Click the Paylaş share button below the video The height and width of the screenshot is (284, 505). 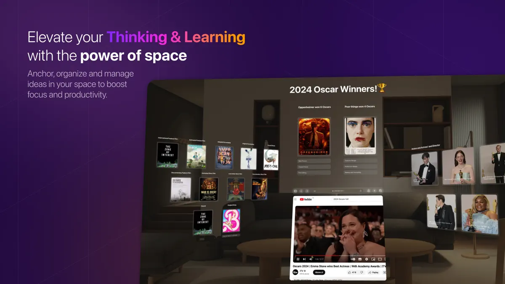374,273
